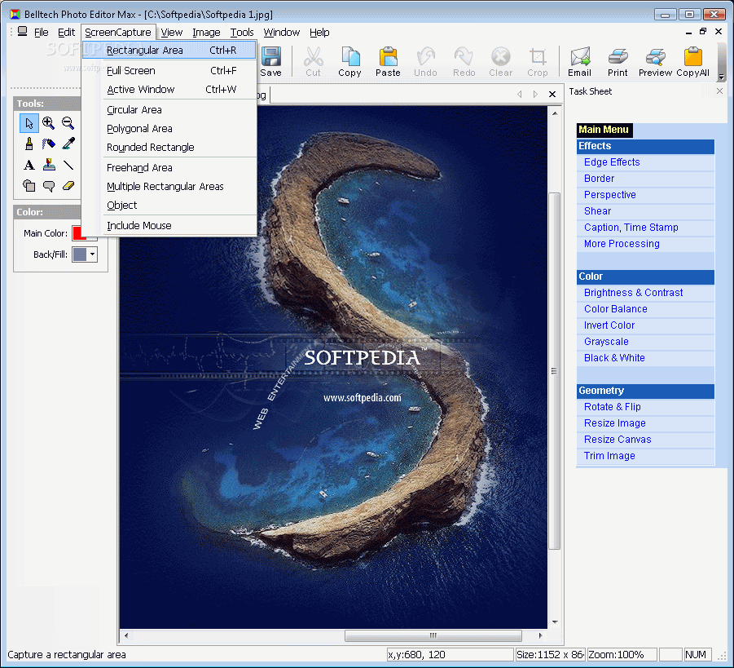
Task: Click the previous tab arrow
Action: pyautogui.click(x=520, y=95)
